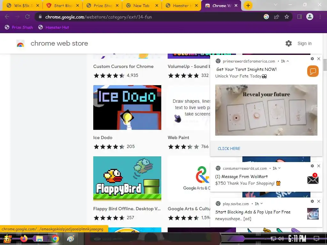
Task: Open the Paint app in taskbar
Action: coord(71,239)
